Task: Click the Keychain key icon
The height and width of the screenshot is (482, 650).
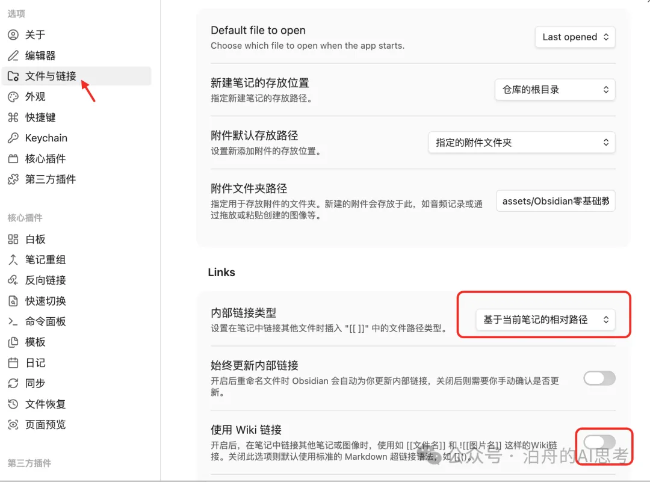Action: point(13,138)
